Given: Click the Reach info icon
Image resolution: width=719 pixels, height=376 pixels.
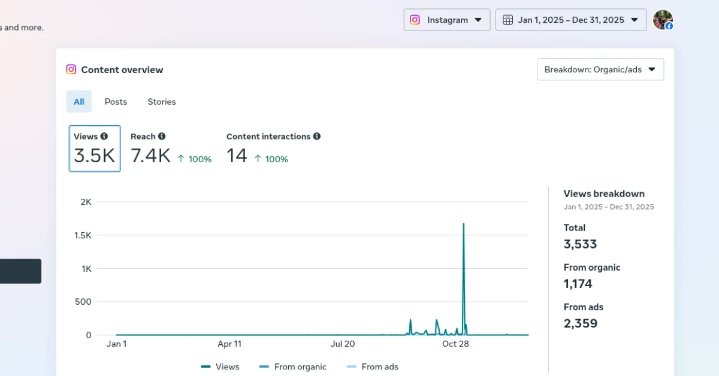Looking at the screenshot, I should [x=162, y=137].
